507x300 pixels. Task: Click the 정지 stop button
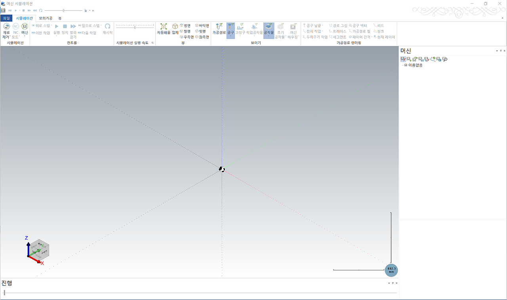[65, 29]
